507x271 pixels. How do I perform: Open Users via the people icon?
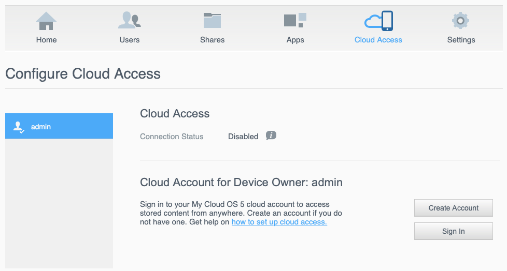129,20
